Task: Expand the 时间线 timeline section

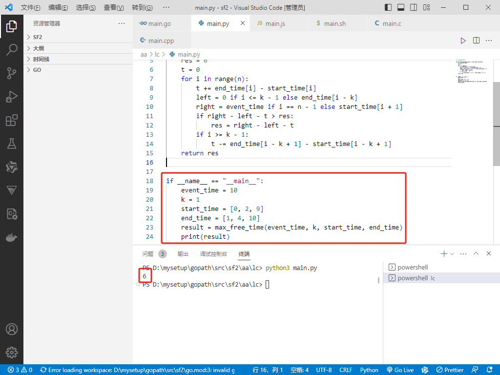Action: [78, 59]
